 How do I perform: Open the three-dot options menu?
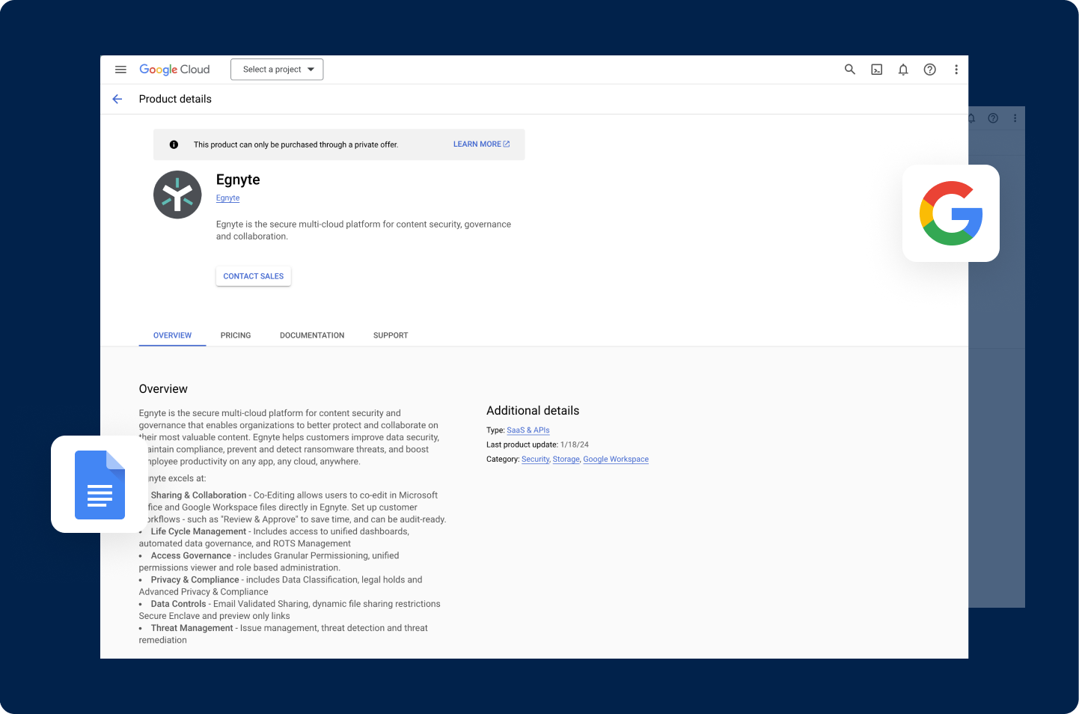pyautogui.click(x=956, y=69)
